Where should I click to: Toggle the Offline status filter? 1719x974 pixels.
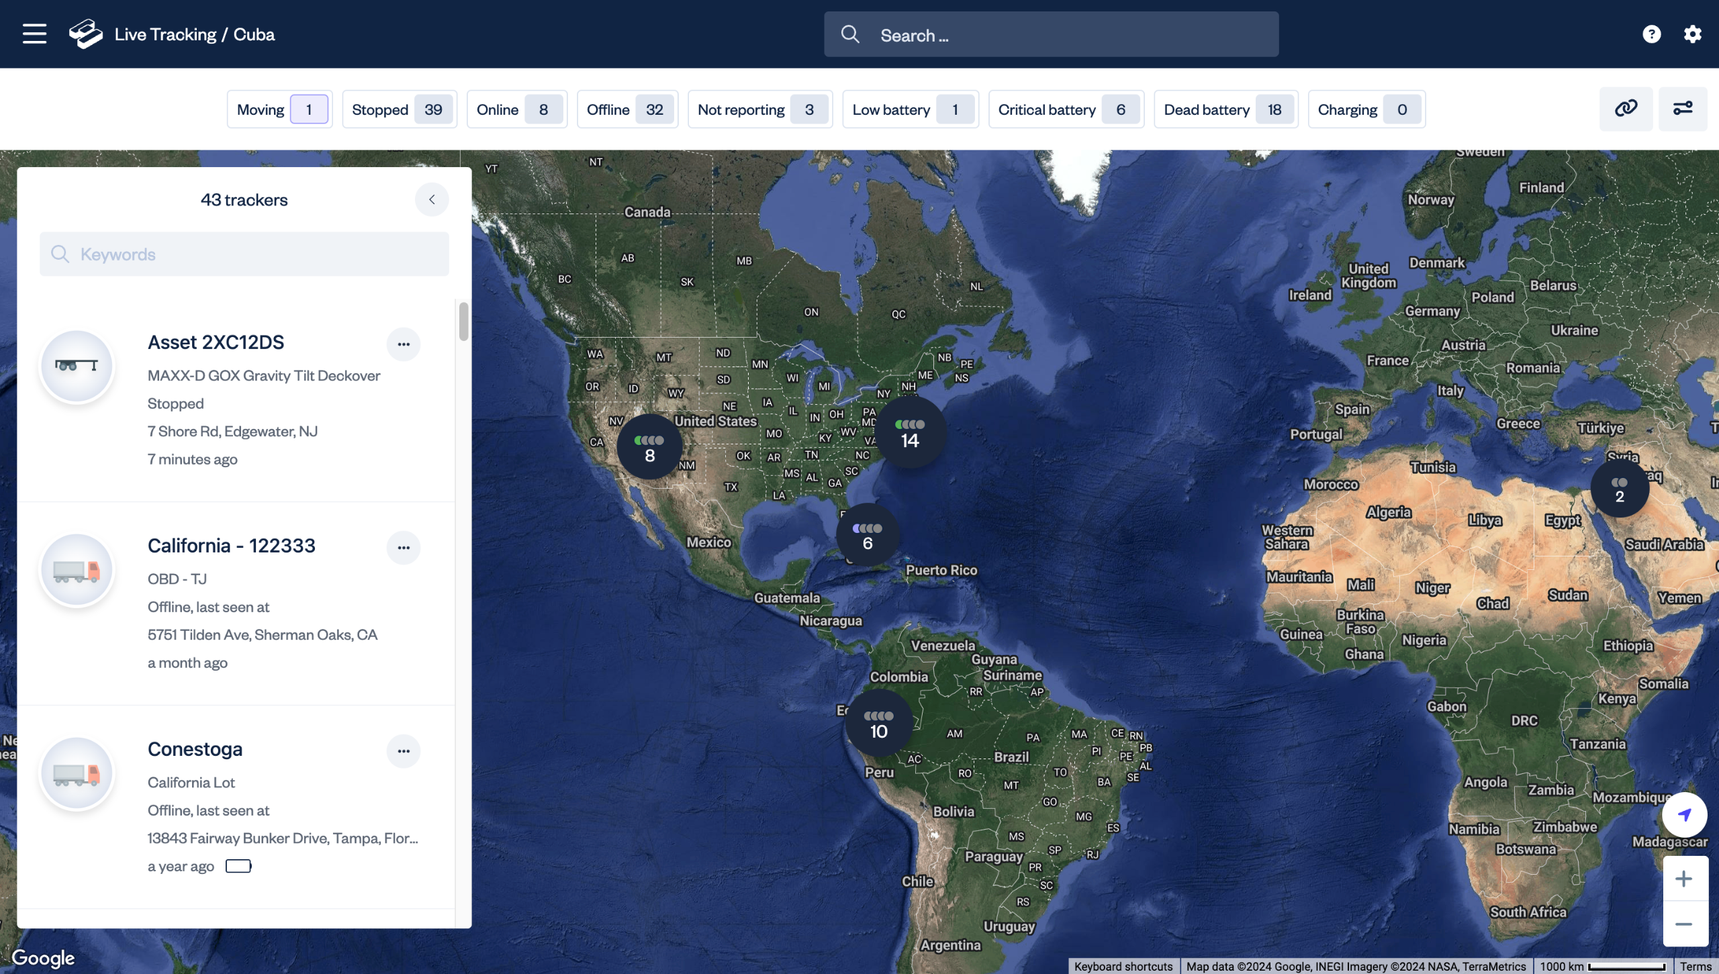point(627,109)
